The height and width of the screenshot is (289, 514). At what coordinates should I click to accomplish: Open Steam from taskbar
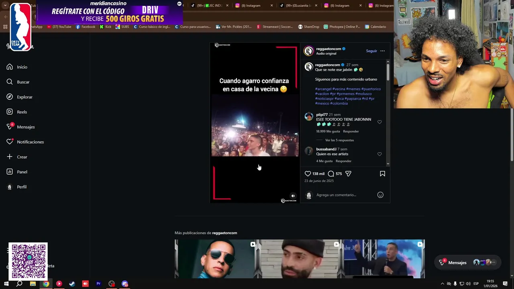72,284
